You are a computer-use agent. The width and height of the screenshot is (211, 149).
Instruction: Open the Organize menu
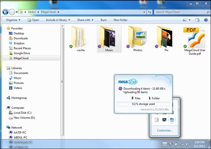point(13,20)
